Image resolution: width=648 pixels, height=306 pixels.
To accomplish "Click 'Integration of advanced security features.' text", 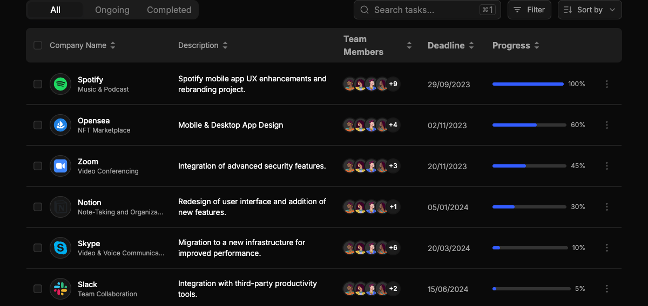I will point(252,166).
